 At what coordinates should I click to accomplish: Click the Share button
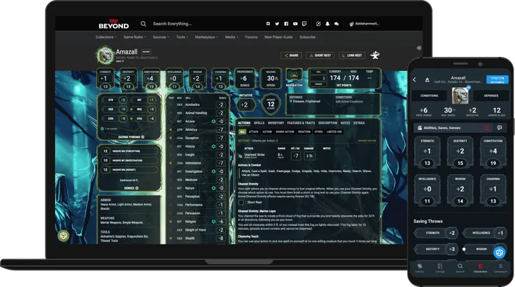[x=291, y=56]
